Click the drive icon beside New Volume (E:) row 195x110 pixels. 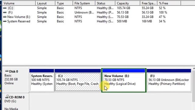coord(5,17)
